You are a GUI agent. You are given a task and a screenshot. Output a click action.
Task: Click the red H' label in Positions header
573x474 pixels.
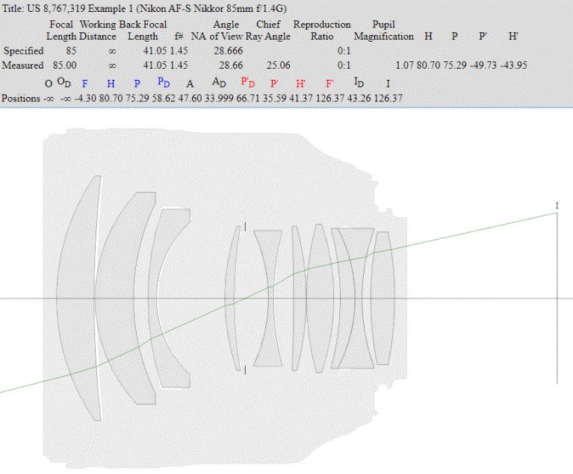[x=301, y=84]
